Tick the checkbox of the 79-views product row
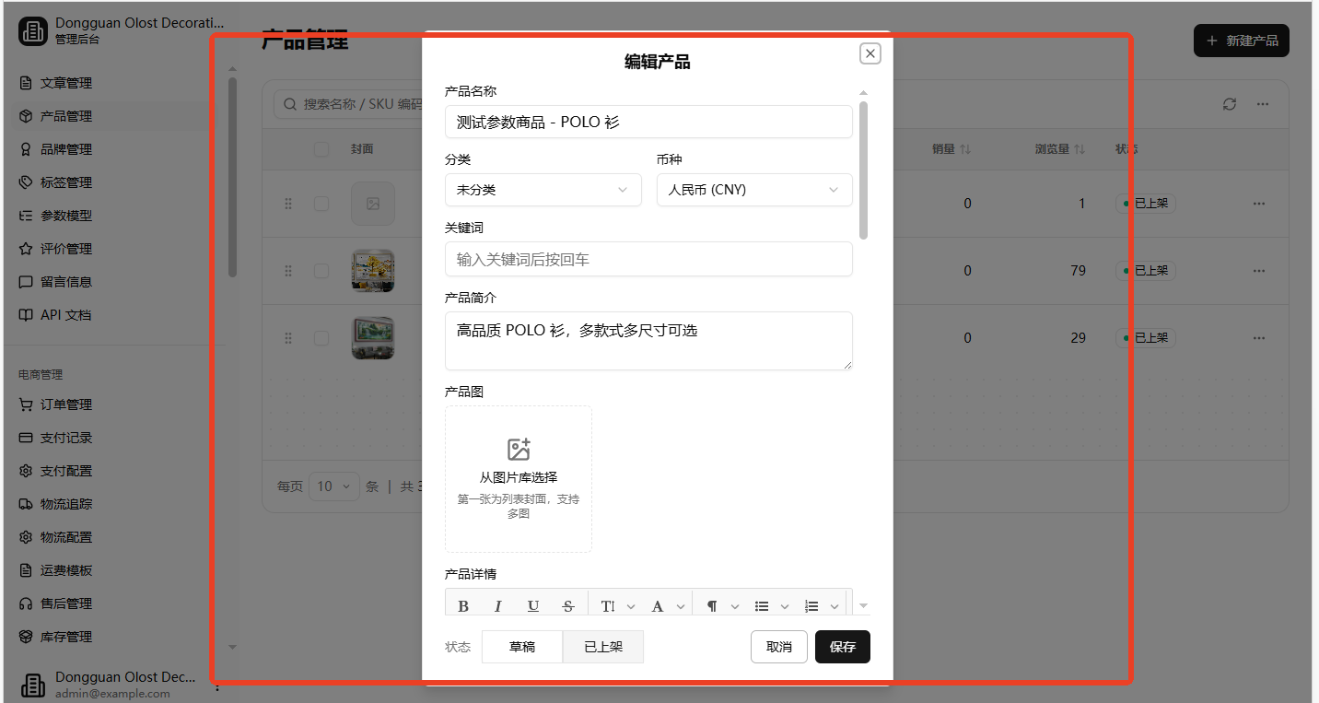Viewport: 1319px width, 703px height. coord(321,271)
